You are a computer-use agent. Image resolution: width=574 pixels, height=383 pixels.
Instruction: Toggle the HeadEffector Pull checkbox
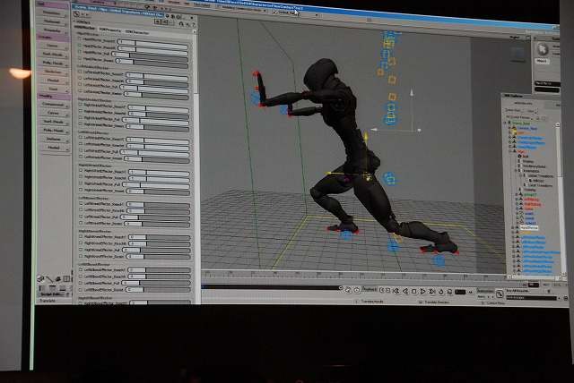pos(80,52)
